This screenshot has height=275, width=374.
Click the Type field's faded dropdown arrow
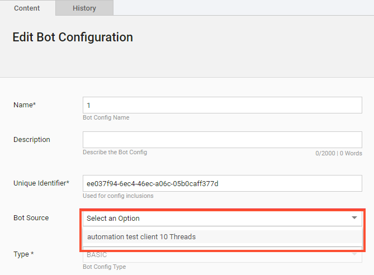click(354, 254)
